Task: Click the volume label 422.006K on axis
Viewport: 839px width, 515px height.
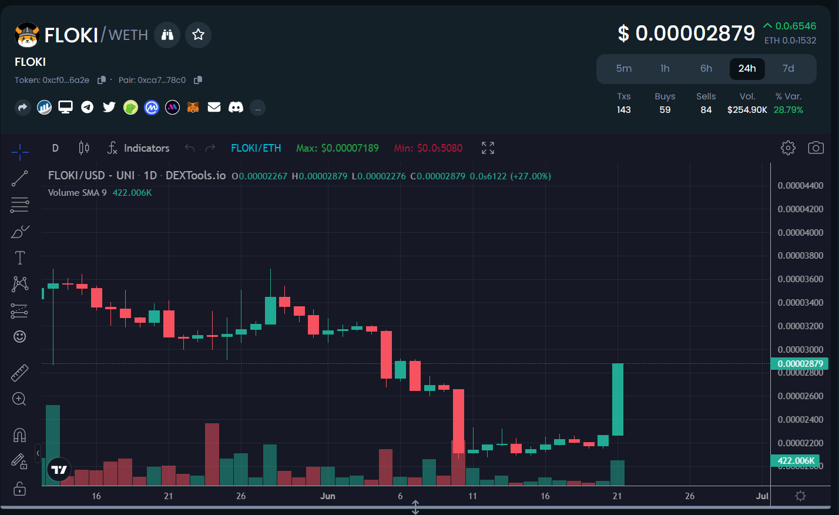Action: coord(795,461)
